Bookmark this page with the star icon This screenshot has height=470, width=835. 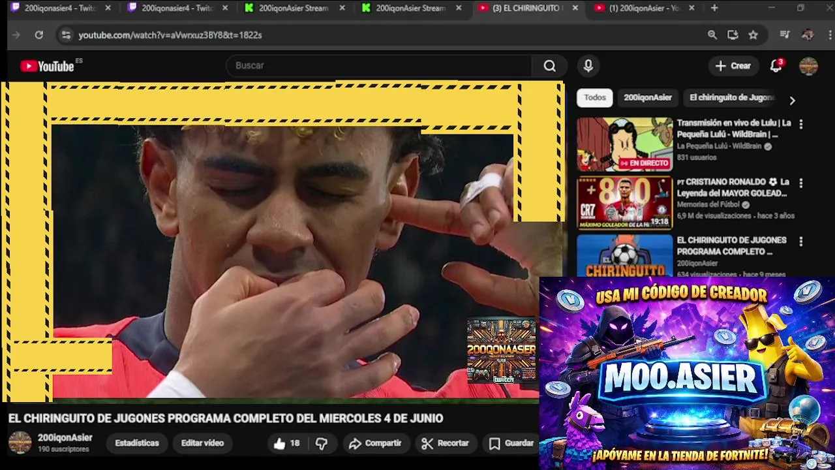coord(753,35)
